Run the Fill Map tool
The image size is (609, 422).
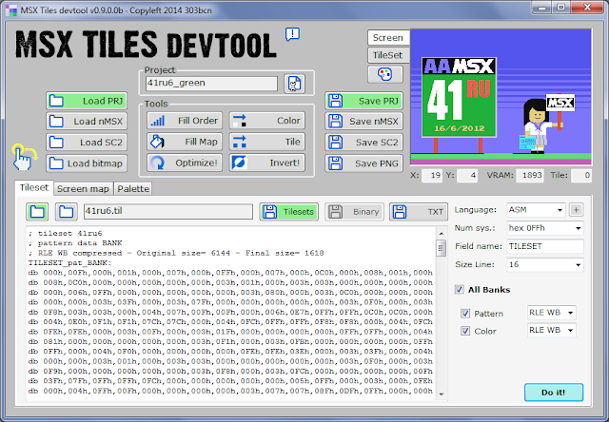pyautogui.click(x=185, y=142)
